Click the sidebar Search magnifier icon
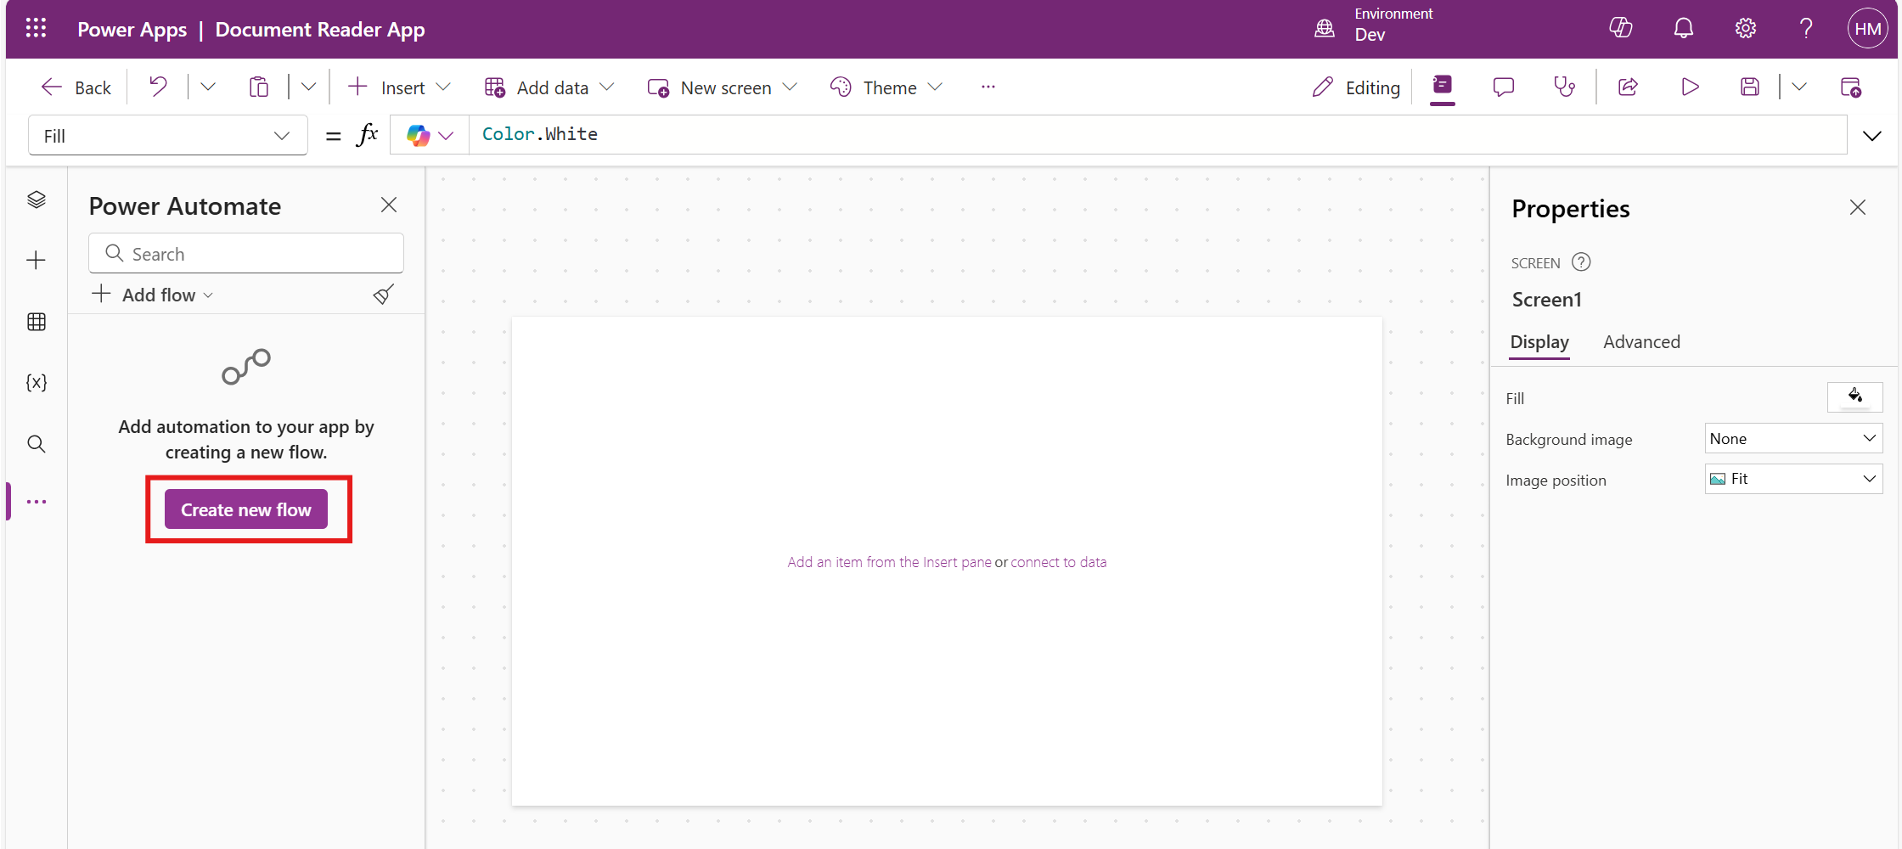Viewport: 1902px width, 849px height. pyautogui.click(x=36, y=444)
